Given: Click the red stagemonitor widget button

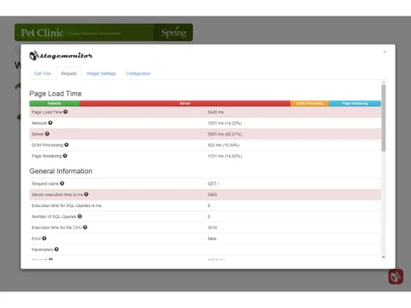Looking at the screenshot, I should coord(395,277).
